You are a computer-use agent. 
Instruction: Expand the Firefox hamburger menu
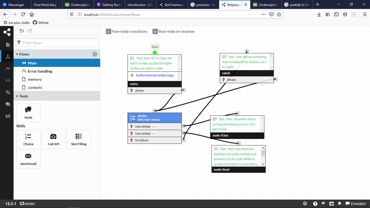coord(365,14)
